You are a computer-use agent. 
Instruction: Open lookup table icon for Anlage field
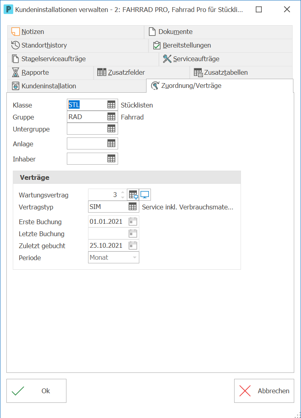click(x=111, y=144)
